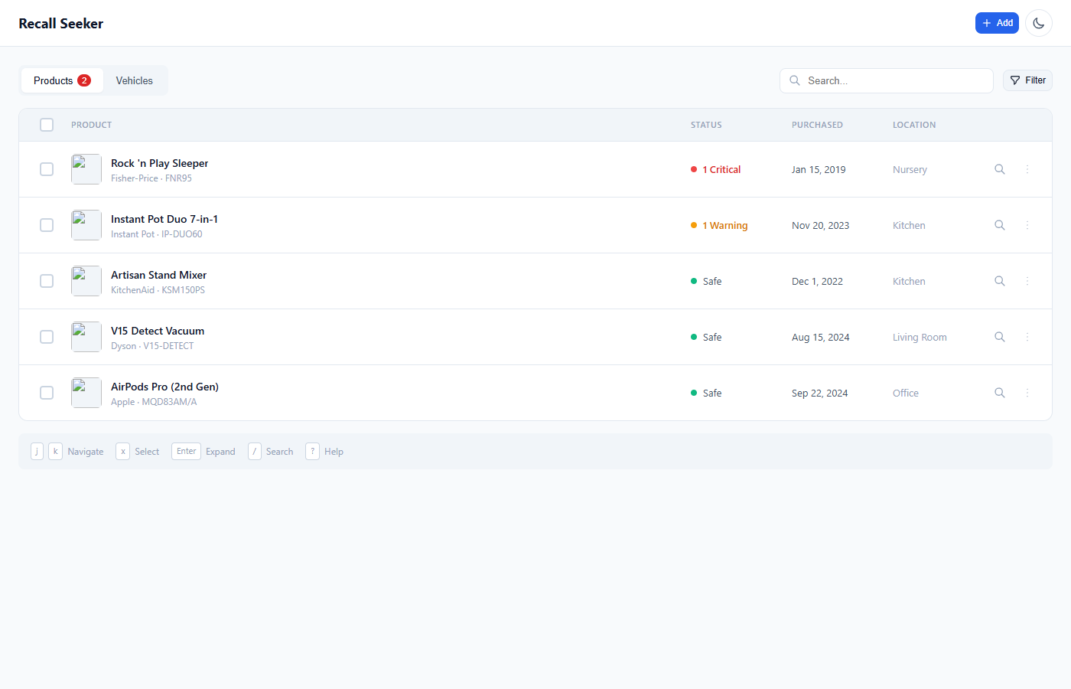This screenshot has height=689, width=1071.
Task: Click the Nursery location cell
Action: click(910, 170)
